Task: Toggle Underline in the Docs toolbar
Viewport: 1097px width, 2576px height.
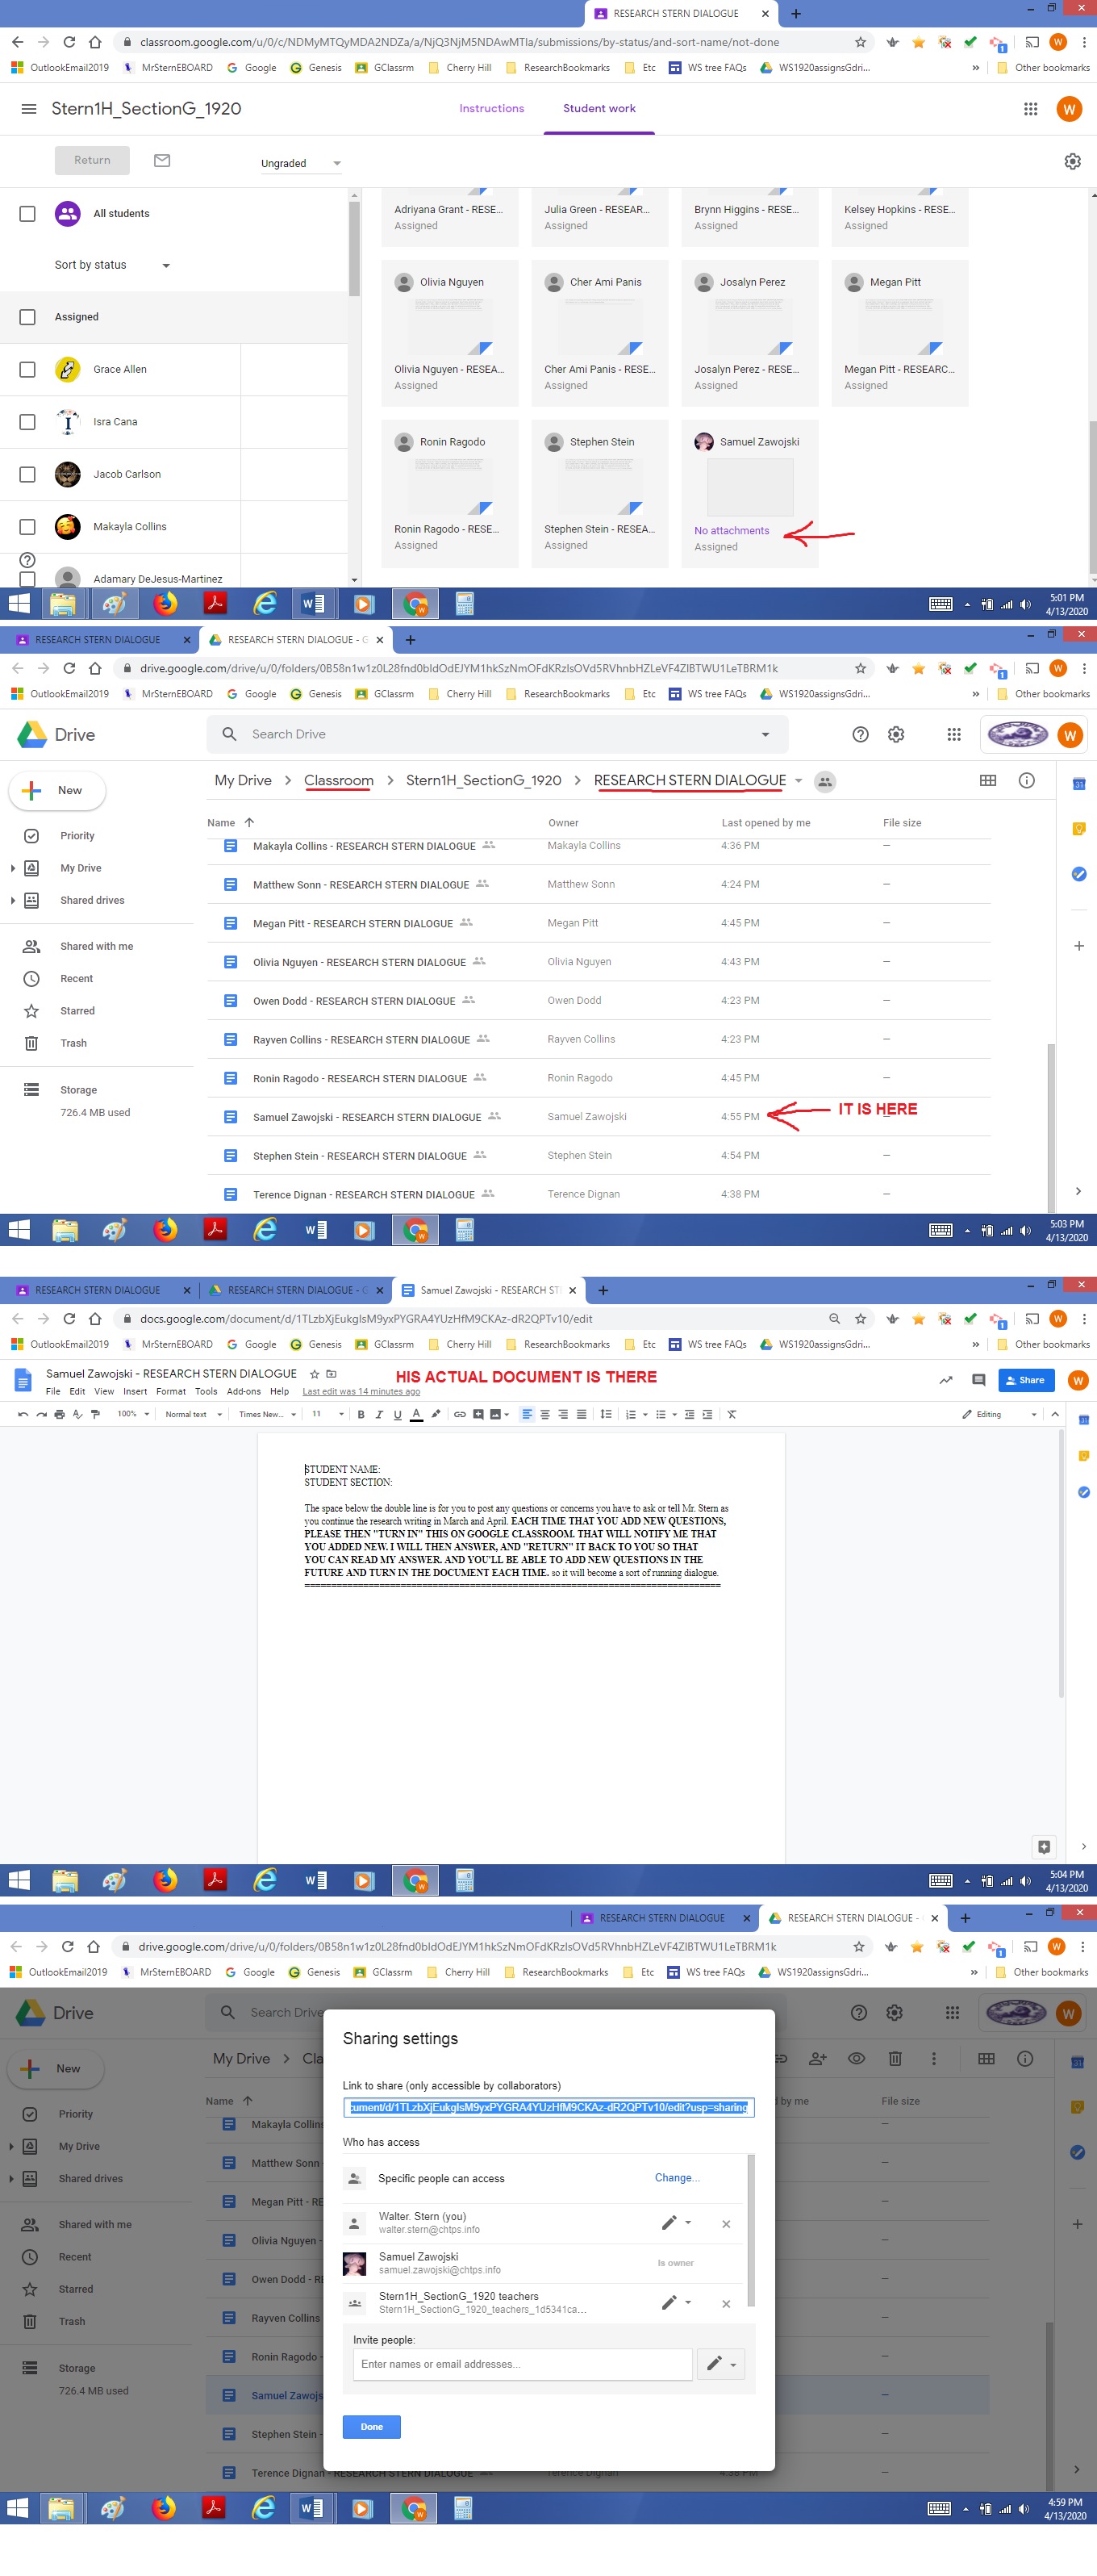Action: pyautogui.click(x=398, y=1414)
